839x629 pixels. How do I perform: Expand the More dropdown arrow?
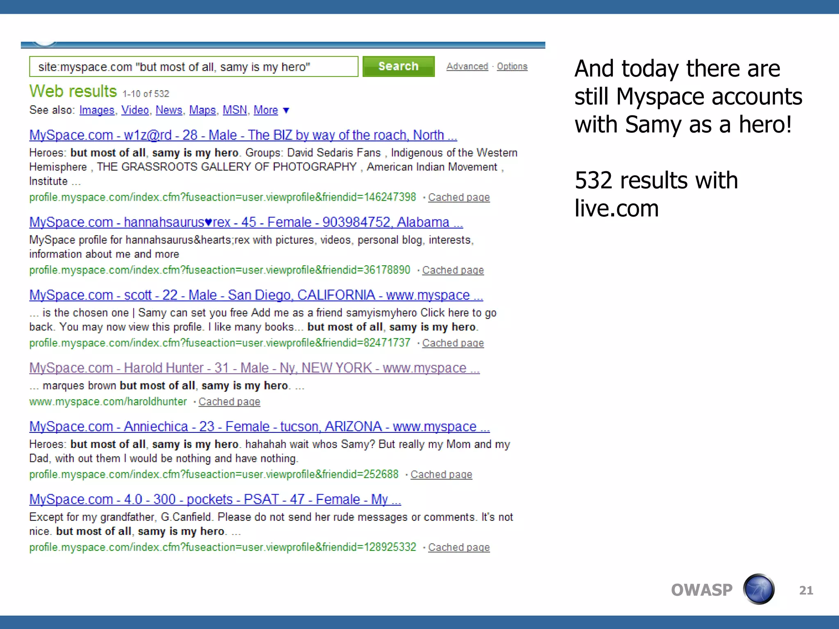[x=286, y=111]
